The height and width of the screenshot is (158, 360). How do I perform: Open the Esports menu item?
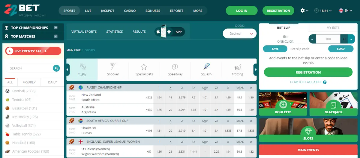click(177, 11)
